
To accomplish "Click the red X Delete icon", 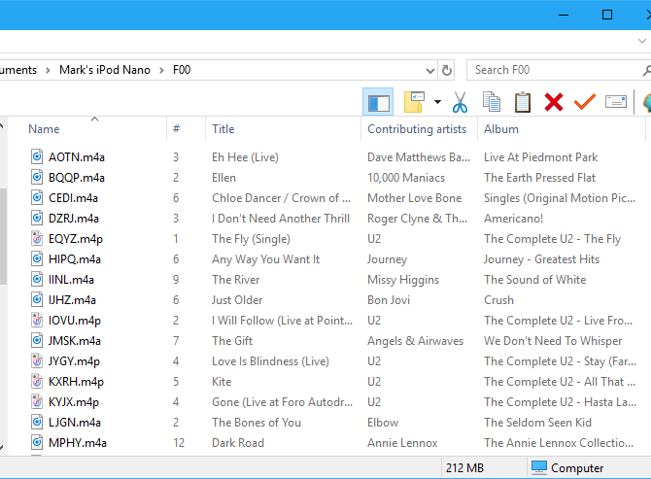I will pos(554,101).
